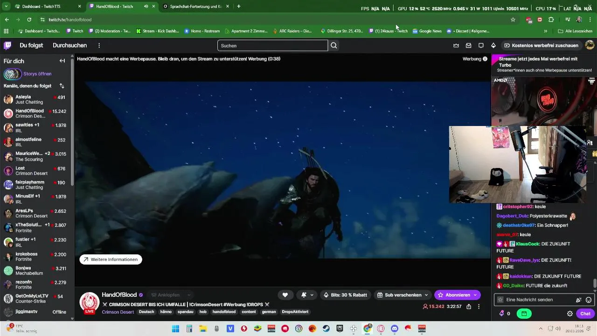597x336 pixels.
Task: Open notification bell dropdown
Action: (x=307, y=295)
